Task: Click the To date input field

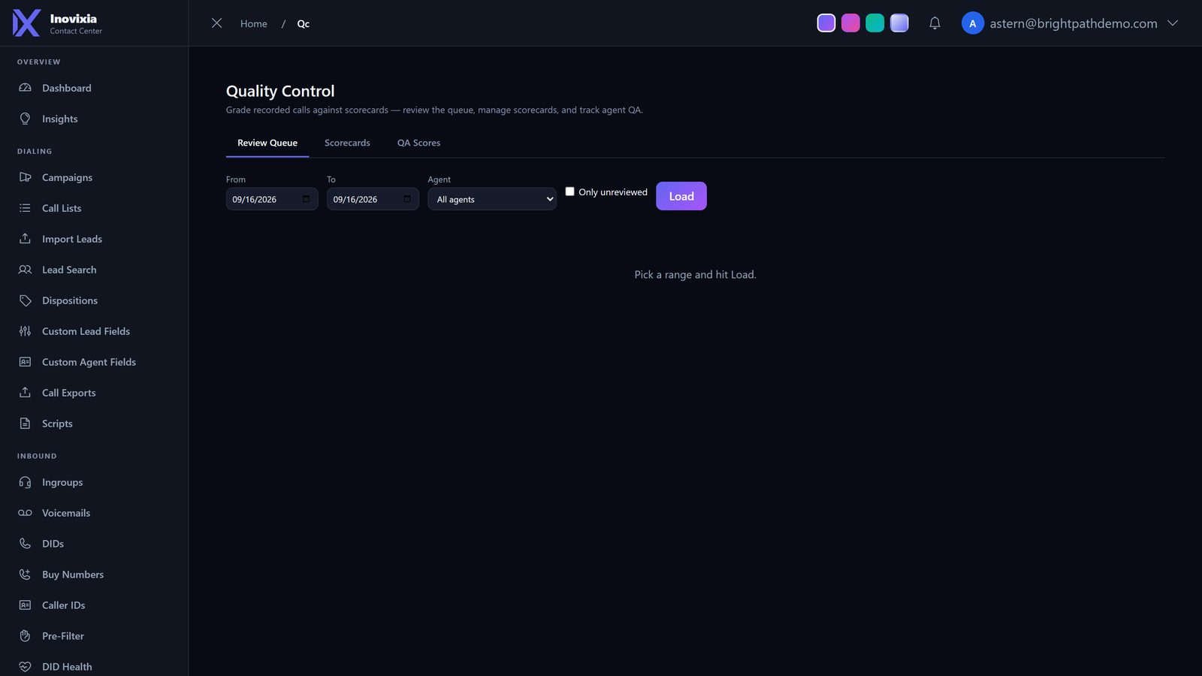Action: [x=373, y=199]
